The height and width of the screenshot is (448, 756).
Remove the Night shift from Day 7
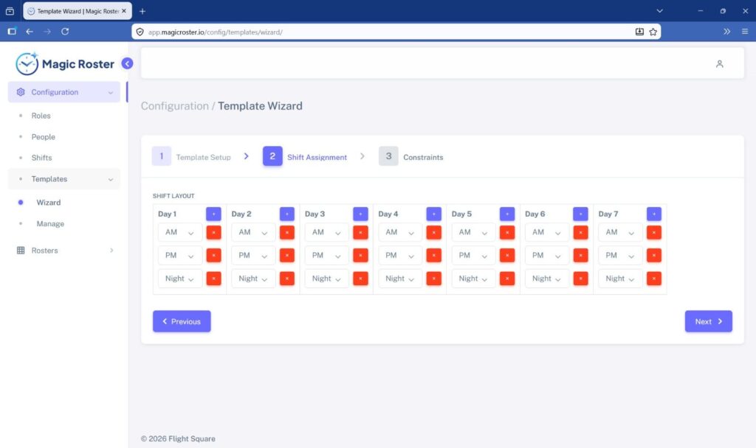pos(654,279)
